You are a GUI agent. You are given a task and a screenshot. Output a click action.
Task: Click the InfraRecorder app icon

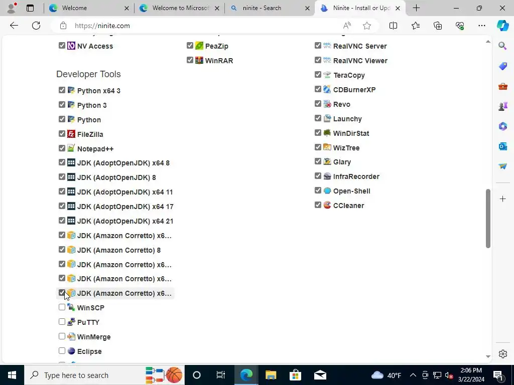327,176
